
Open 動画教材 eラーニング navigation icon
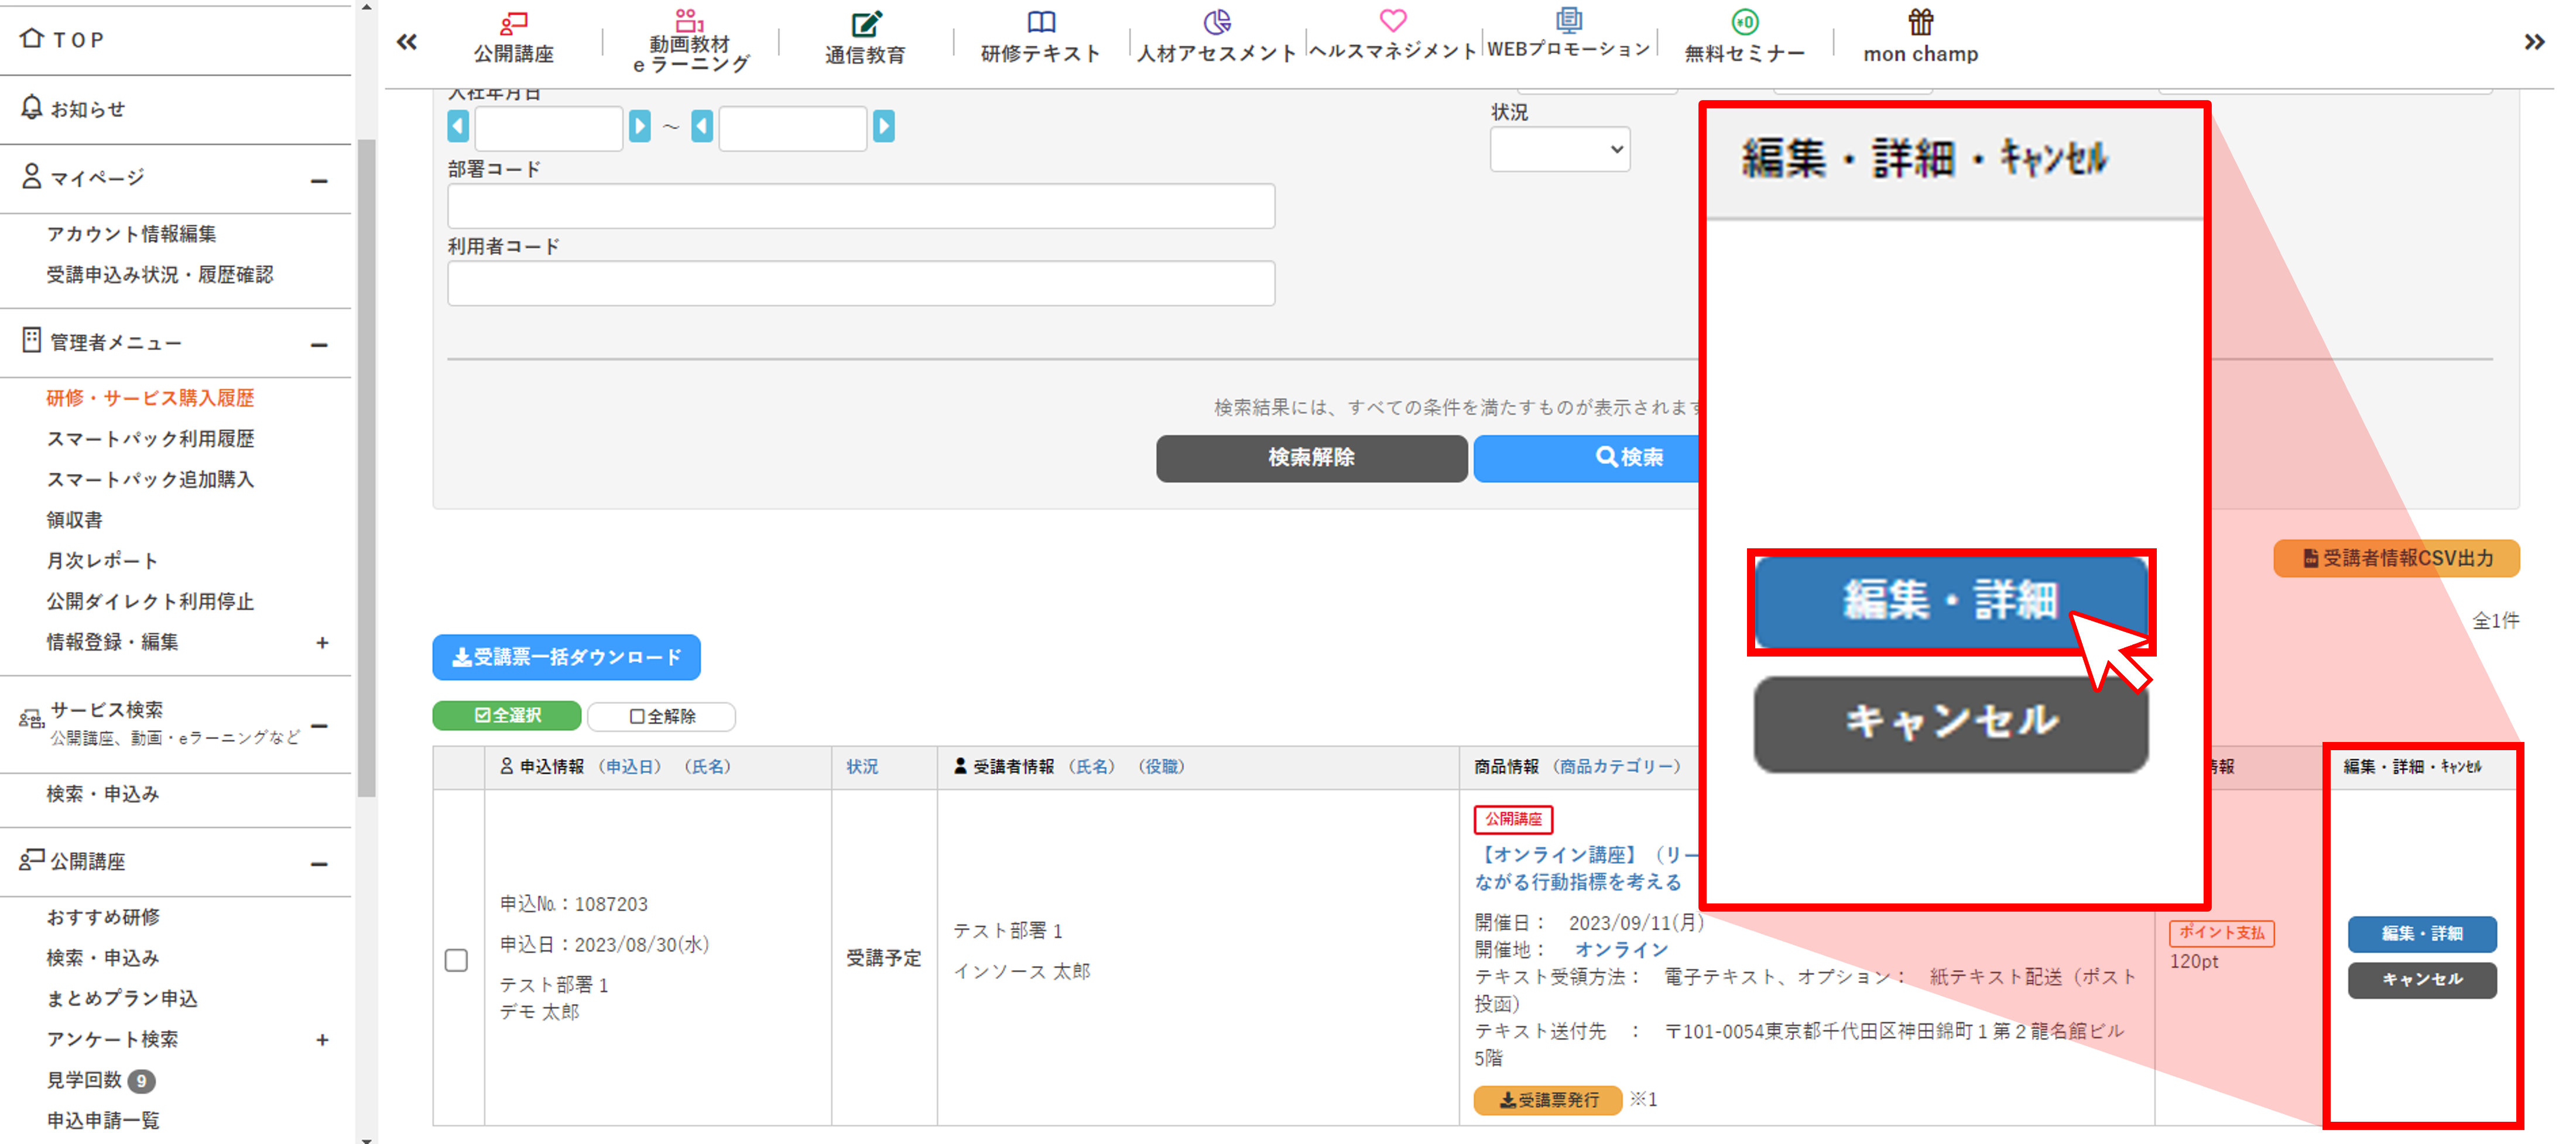click(x=689, y=21)
